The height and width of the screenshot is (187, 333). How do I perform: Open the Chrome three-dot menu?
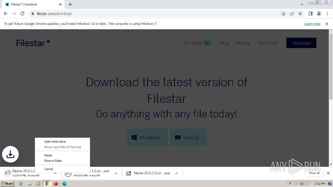[327, 14]
